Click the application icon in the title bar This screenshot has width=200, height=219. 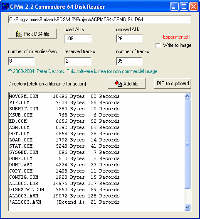point(5,6)
